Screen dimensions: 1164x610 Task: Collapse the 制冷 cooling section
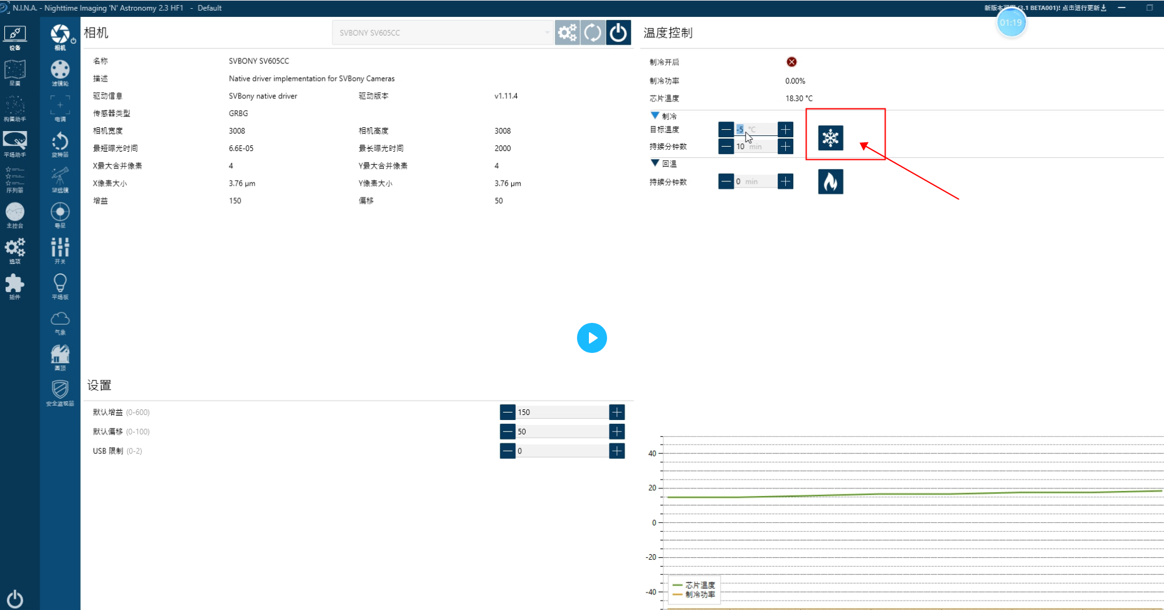pyautogui.click(x=655, y=116)
